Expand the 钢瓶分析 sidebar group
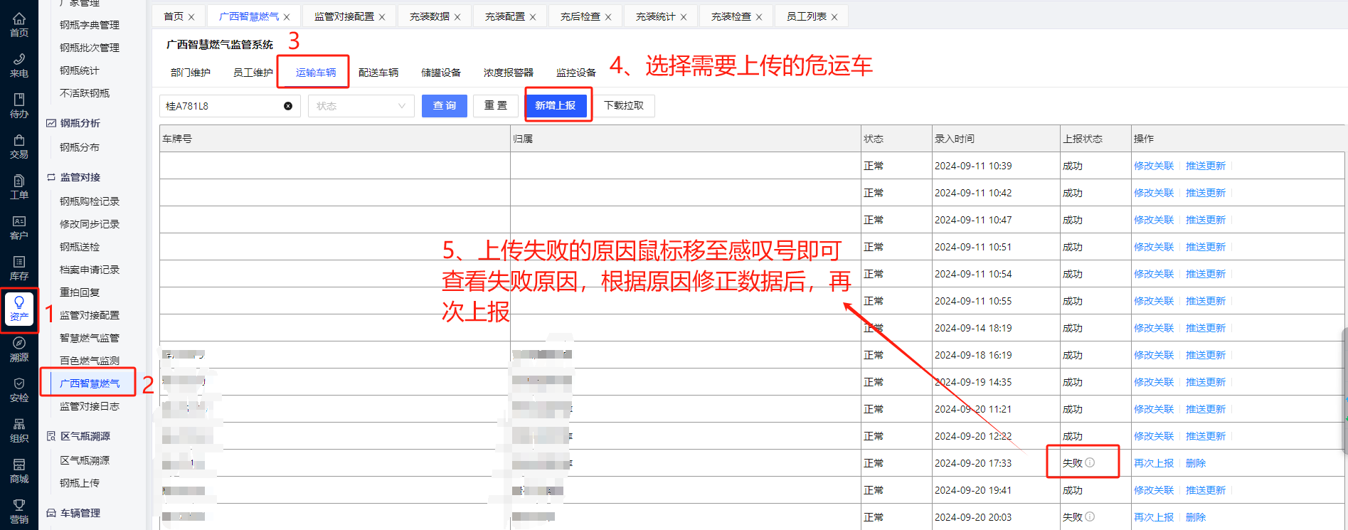Image resolution: width=1348 pixels, height=530 pixels. [80, 123]
